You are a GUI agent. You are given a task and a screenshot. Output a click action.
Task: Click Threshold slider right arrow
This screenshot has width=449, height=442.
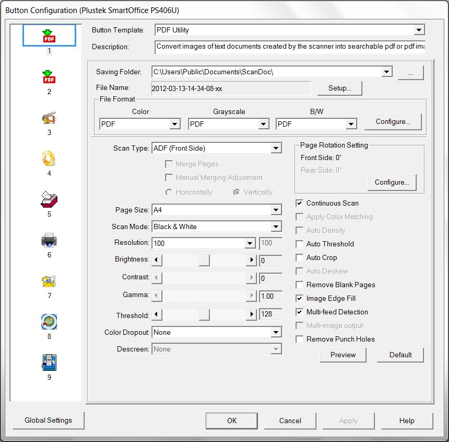click(251, 315)
